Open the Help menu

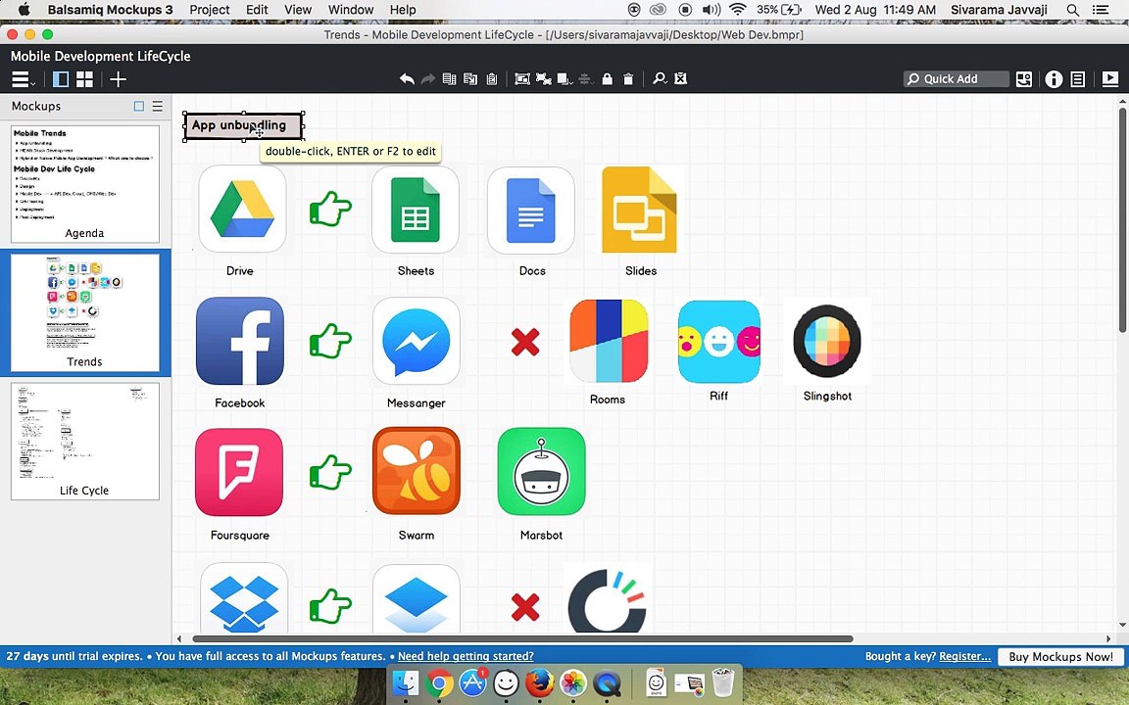[x=403, y=10]
